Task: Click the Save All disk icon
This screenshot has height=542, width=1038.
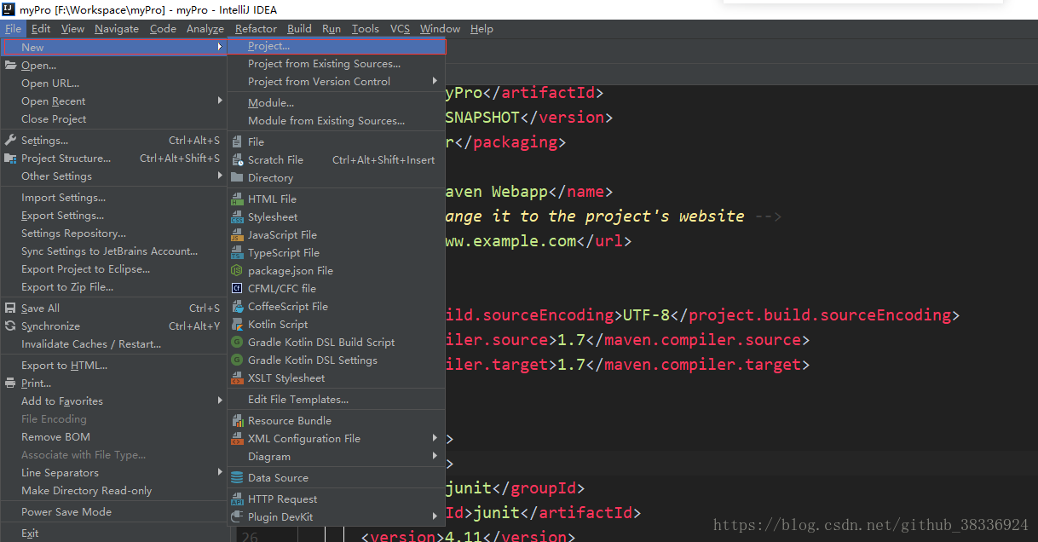Action: click(x=10, y=308)
